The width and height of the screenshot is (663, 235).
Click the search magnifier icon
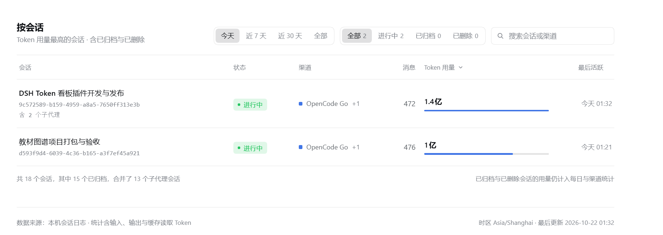coord(500,36)
